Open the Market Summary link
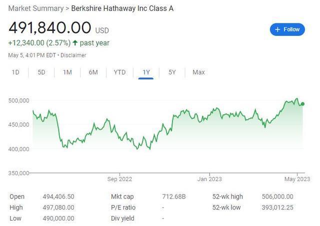Screen dimensions: 320x226 click(x=36, y=8)
